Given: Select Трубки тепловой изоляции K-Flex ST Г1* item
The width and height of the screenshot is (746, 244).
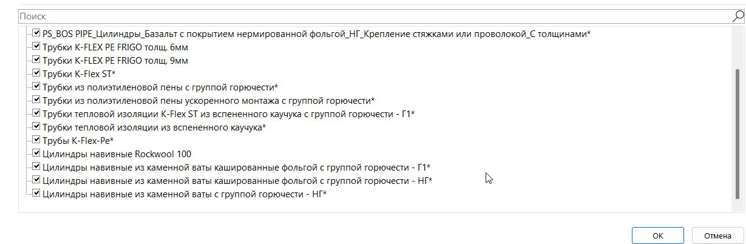Looking at the screenshot, I should click(x=228, y=114).
